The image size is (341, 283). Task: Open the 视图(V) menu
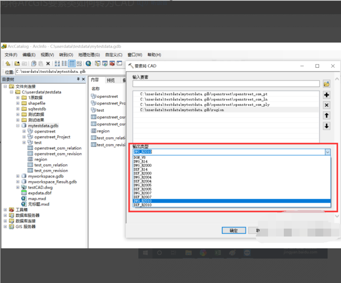pos(47,55)
